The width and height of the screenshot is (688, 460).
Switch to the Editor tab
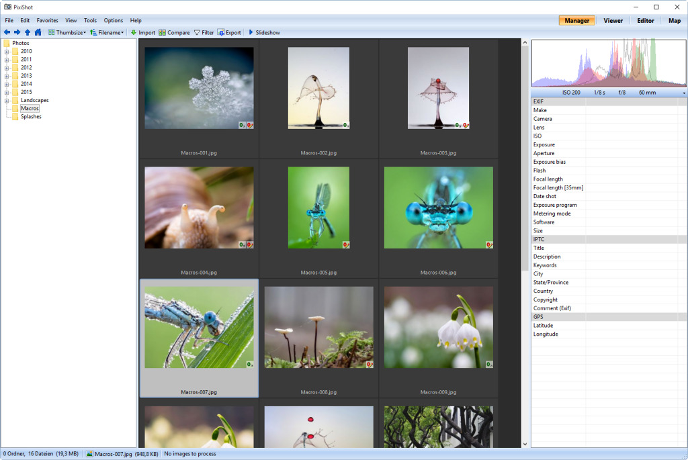pos(645,21)
